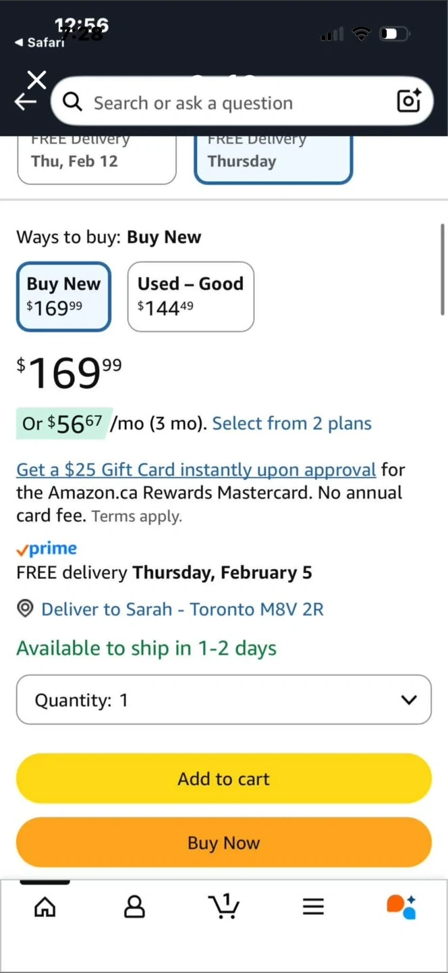448x973 pixels.
Task: Expand the Quantity dropdown
Action: coord(223,699)
